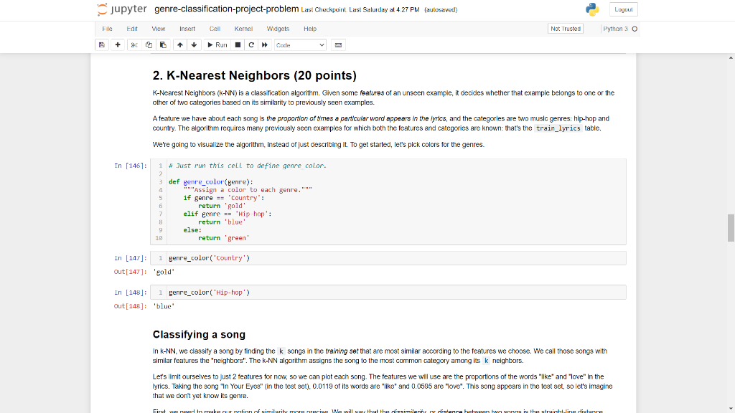Restart the kernel
The height and width of the screenshot is (413, 735).
251,44
